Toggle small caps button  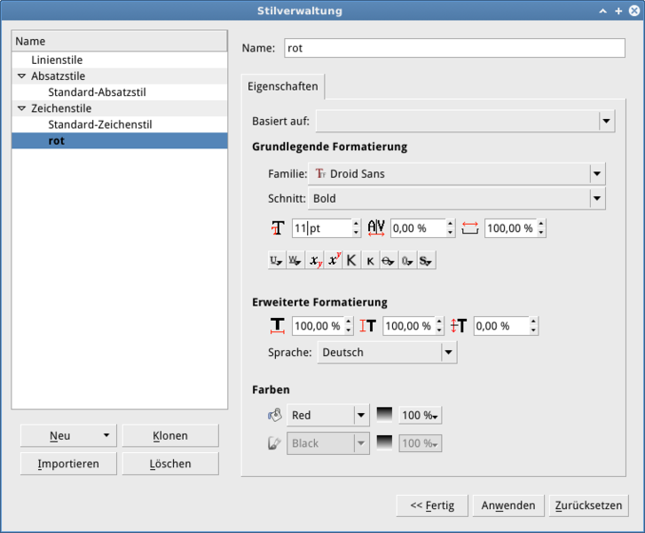pos(369,260)
